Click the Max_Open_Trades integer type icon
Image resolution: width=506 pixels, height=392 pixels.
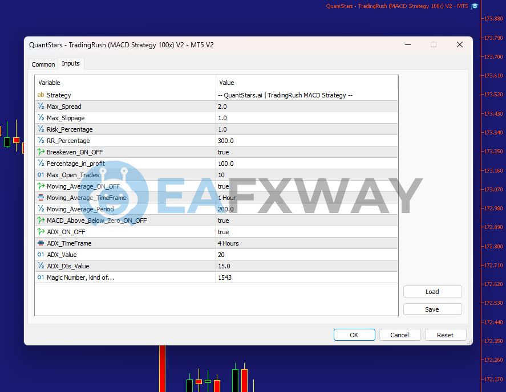tap(41, 175)
